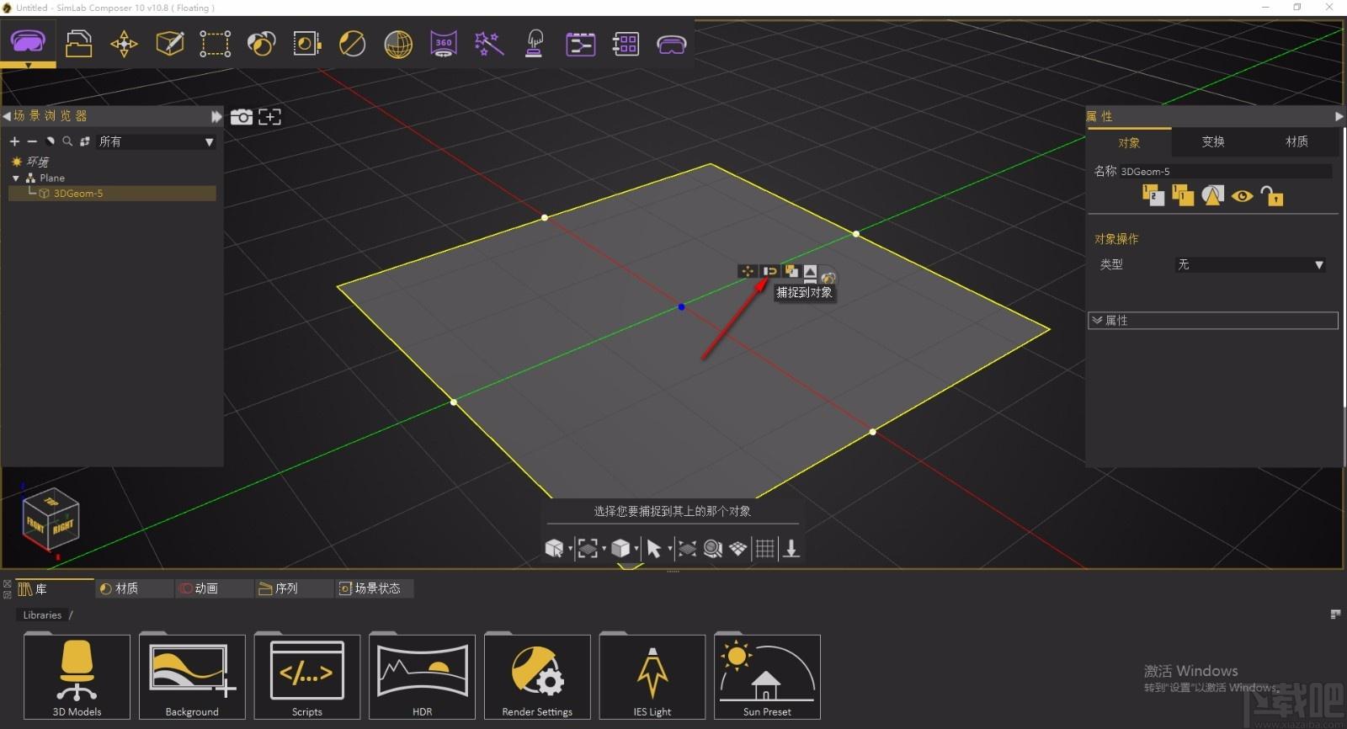Open the cube-with-pencil geometry editing tool
Screen dimensions: 1347x729
(170, 43)
